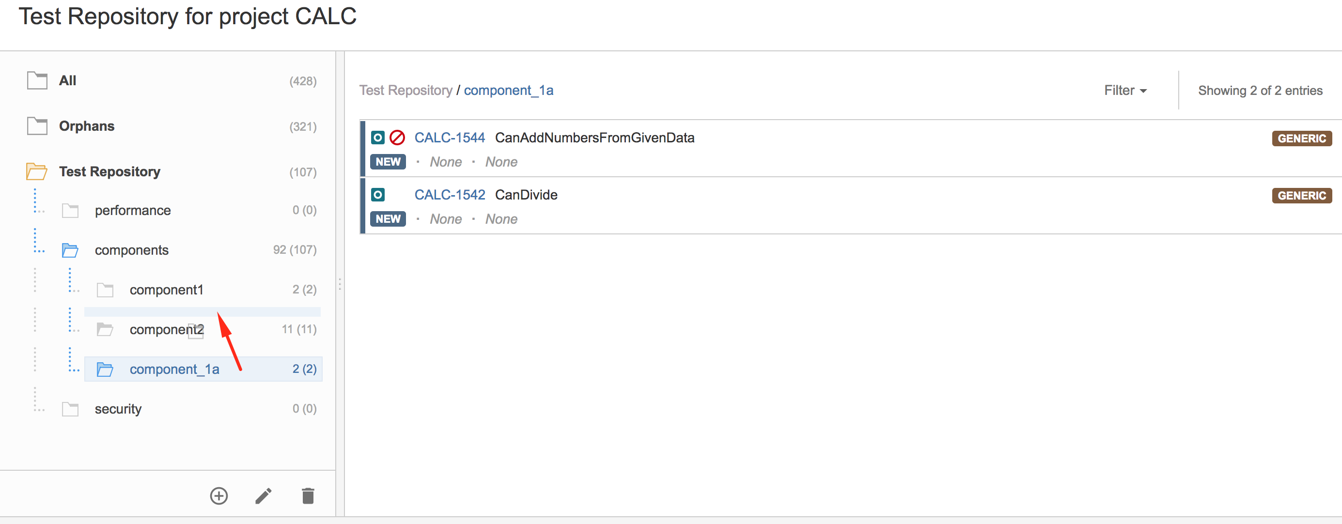The height and width of the screenshot is (524, 1342).
Task: Click the component_1a count 2 (2)
Action: 305,369
